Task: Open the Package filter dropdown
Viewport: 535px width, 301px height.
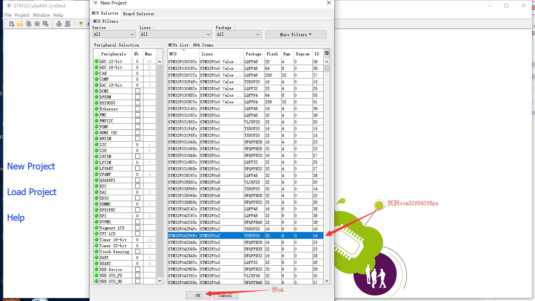Action: 238,34
